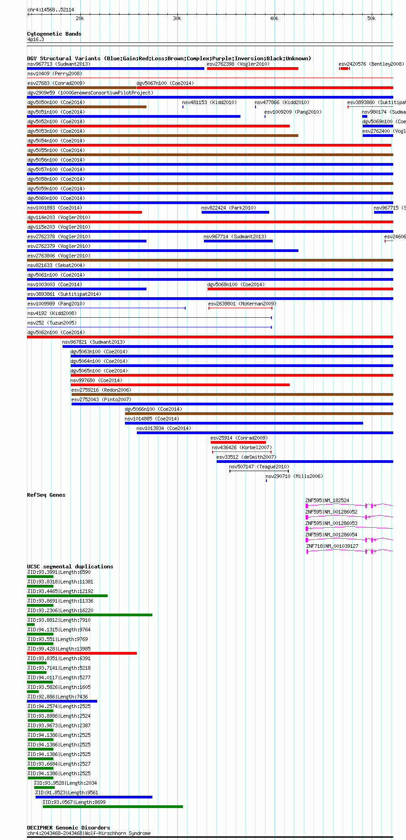Image resolution: width=406 pixels, height=840 pixels.
Task: Select the esv2762398 (Vogler2010) loss variant
Action: point(253,68)
